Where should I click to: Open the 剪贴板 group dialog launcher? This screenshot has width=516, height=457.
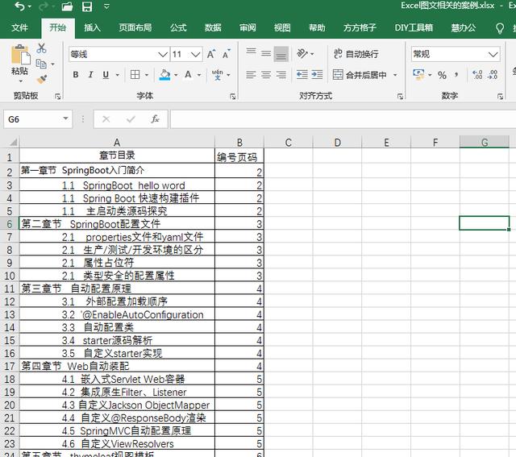58,97
